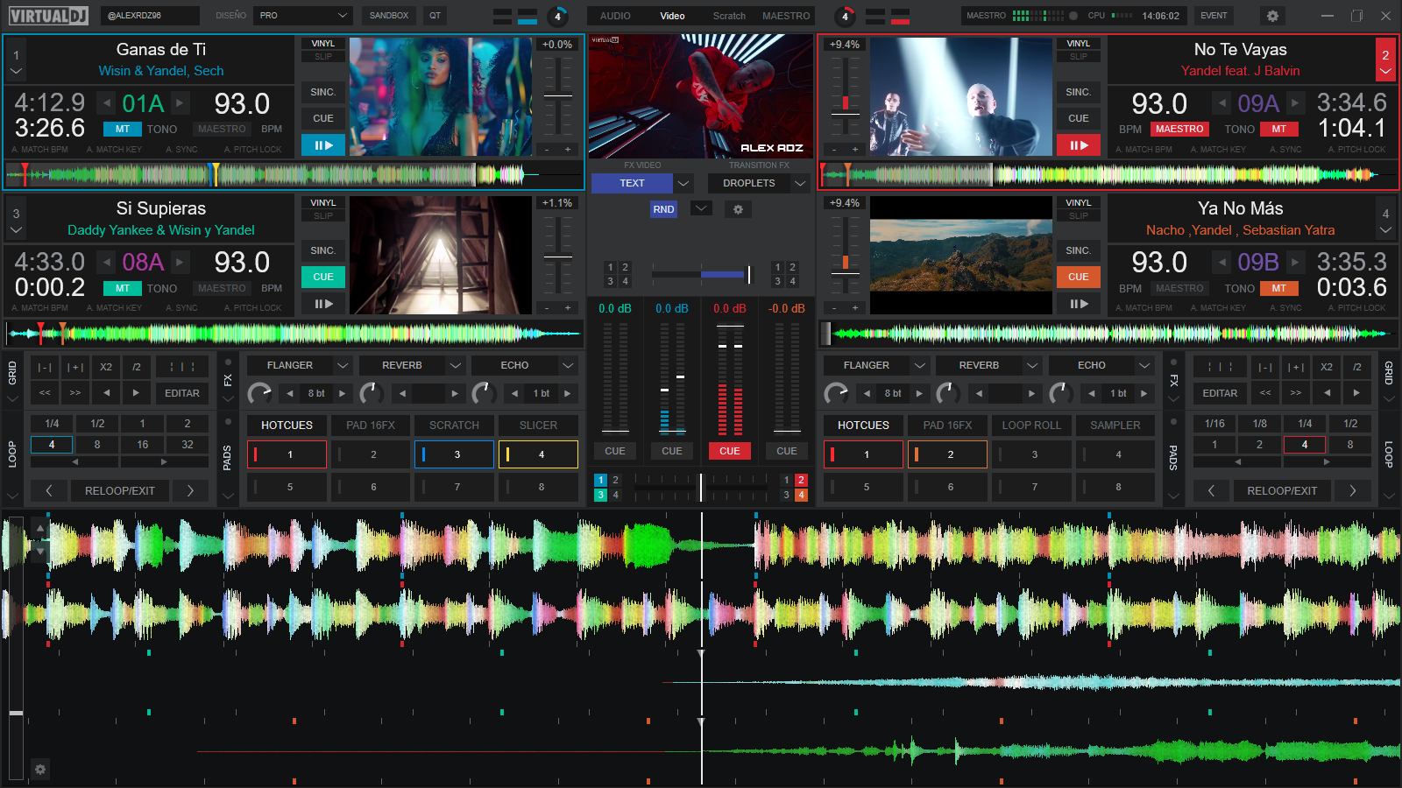The height and width of the screenshot is (788, 1402).
Task: Toggle VINYL mode on the Ganas de Ti deck
Action: [x=322, y=43]
